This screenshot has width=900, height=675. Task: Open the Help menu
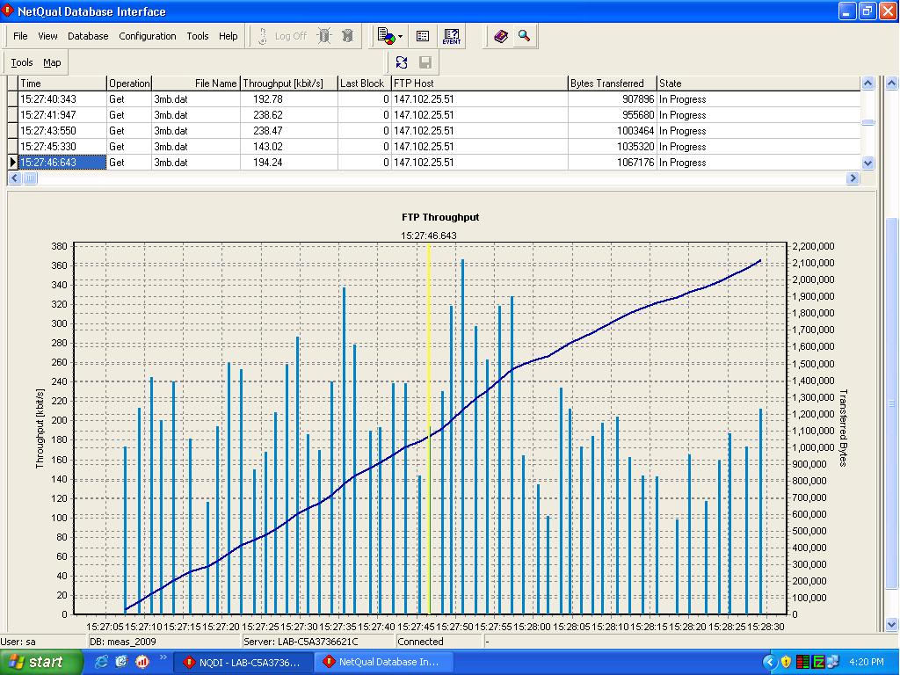pos(228,36)
